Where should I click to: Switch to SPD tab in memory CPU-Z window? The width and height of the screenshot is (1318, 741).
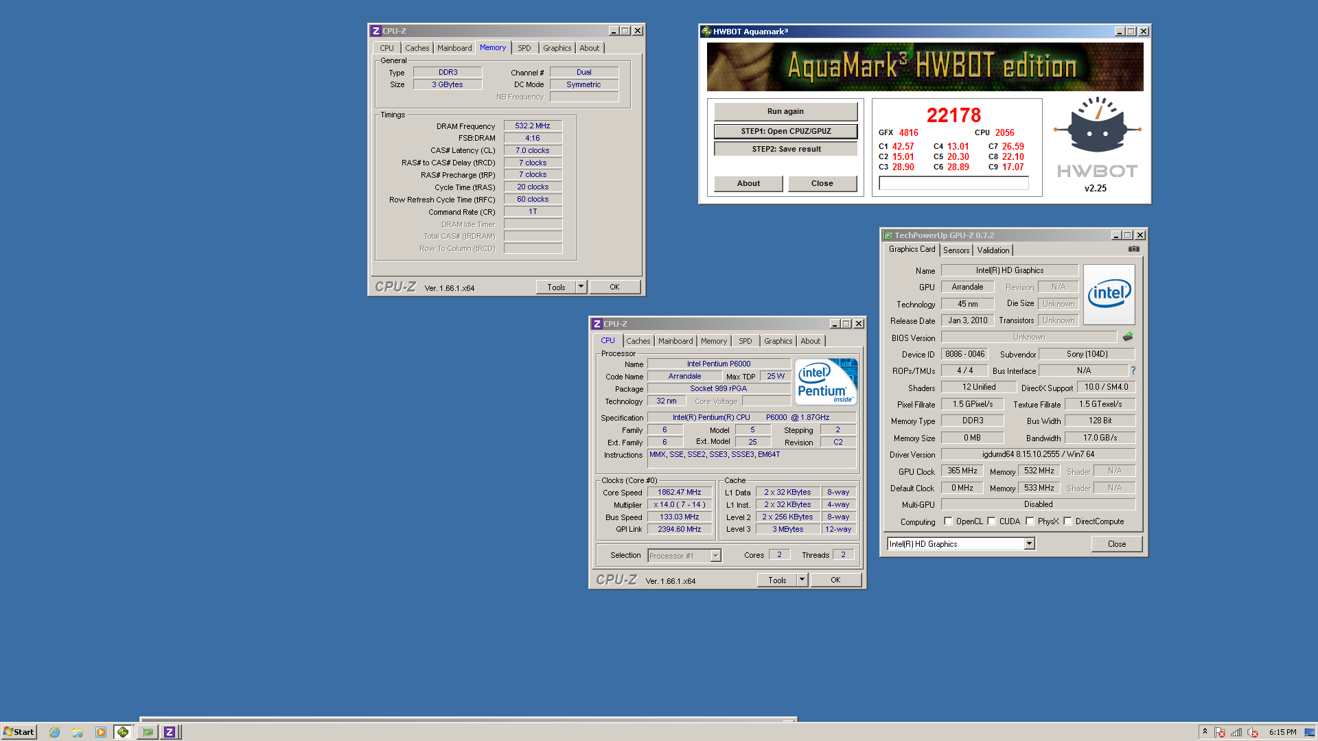click(x=524, y=48)
